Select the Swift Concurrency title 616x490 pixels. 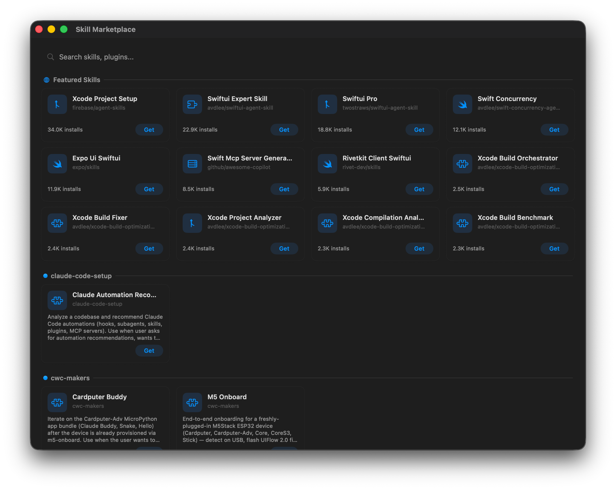click(x=507, y=99)
